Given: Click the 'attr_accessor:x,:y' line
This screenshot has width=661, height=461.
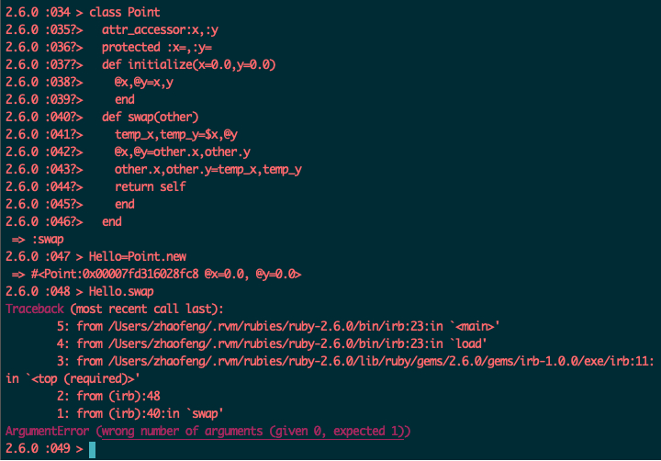Looking at the screenshot, I should click(160, 30).
